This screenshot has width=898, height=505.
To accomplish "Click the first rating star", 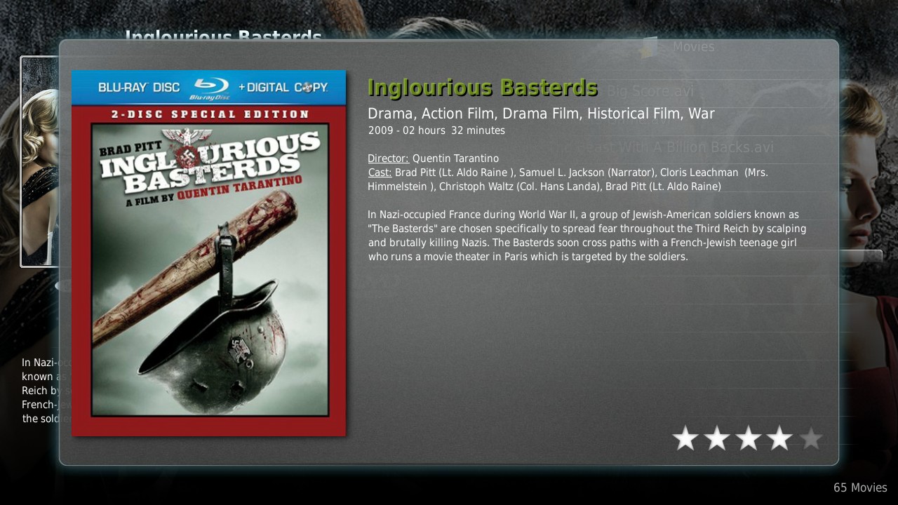I will 685,438.
